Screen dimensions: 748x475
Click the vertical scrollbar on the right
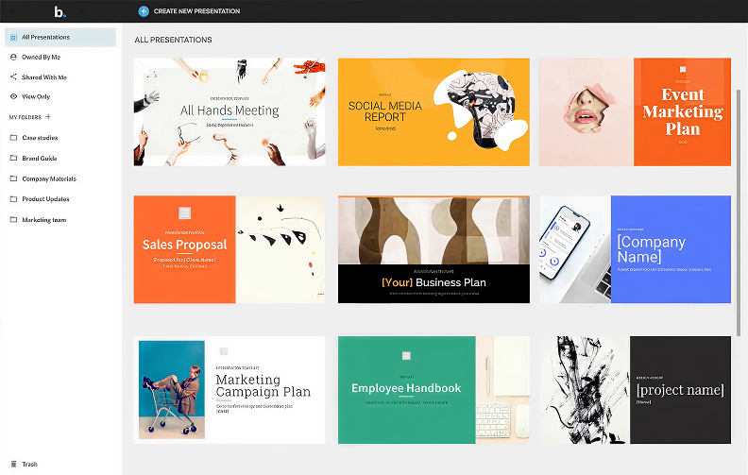tap(739, 212)
